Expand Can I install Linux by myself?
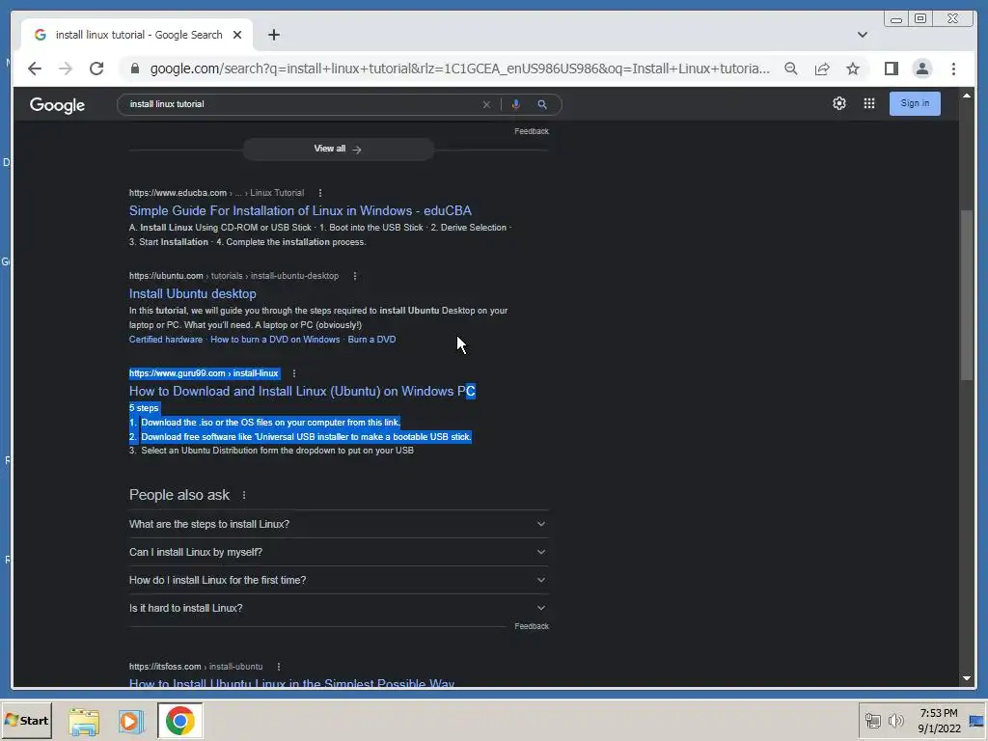 (x=339, y=552)
